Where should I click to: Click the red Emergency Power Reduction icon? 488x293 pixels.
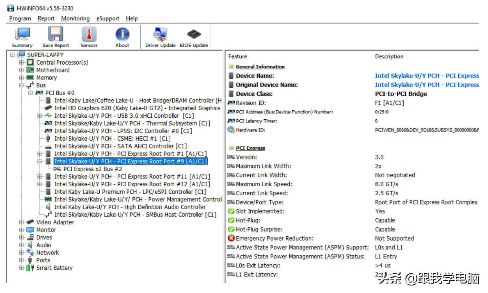pos(231,238)
